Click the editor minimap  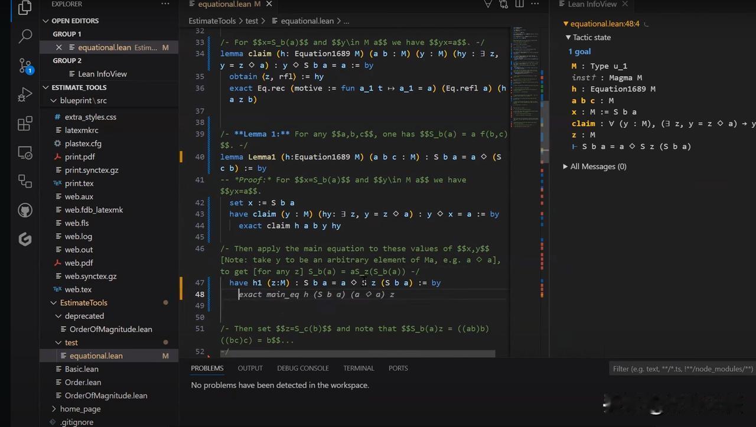click(524, 77)
